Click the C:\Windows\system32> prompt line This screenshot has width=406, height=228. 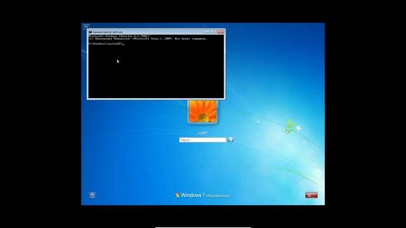point(106,44)
